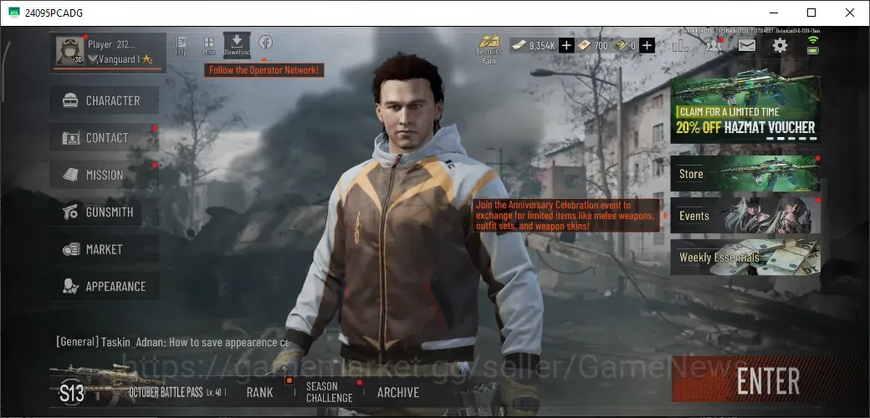Switch to the ARCHIVE tab
This screenshot has height=418, width=870.
(x=398, y=392)
